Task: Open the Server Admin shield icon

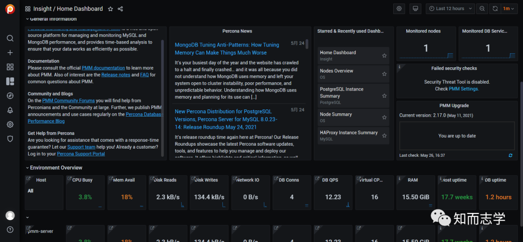Action: [10, 139]
